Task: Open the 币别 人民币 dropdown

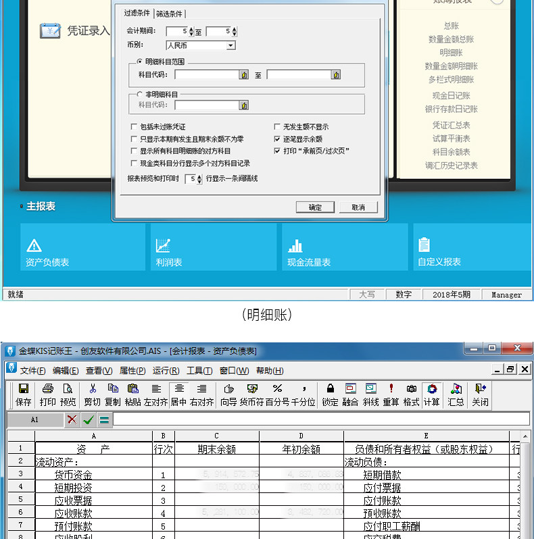Action: 231,45
